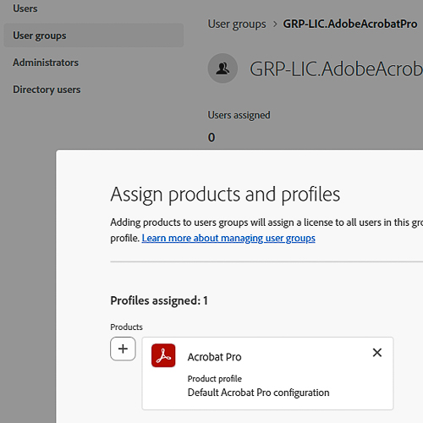
Task: Click the large GRP-LIC.AdobeAcrob group heading
Action: coord(336,69)
